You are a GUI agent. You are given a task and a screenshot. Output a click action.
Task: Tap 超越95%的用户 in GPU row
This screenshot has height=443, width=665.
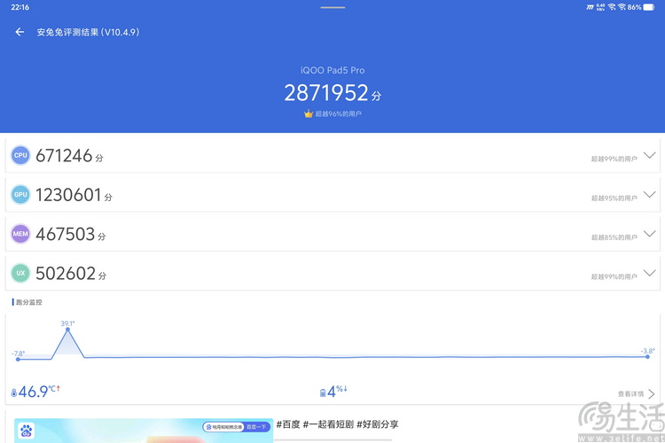[x=614, y=198]
